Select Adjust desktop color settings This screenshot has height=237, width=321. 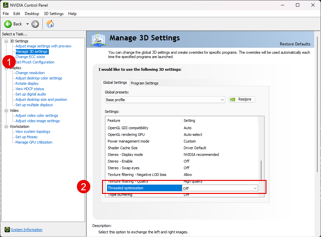[39, 78]
